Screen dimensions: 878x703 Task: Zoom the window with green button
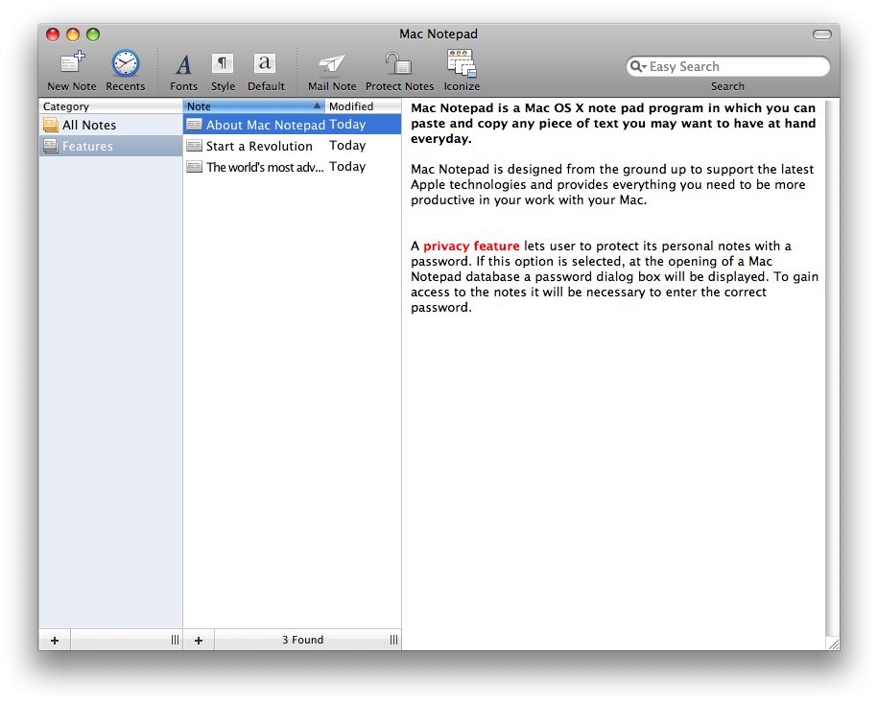93,35
